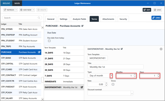Open the Links button
Screen dimensions: 165x101
pyautogui.click(x=156, y=18)
